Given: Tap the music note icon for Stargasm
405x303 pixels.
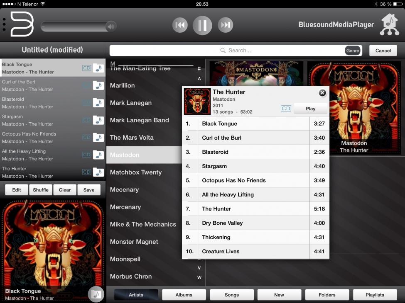Looking at the screenshot, I should tap(98, 120).
